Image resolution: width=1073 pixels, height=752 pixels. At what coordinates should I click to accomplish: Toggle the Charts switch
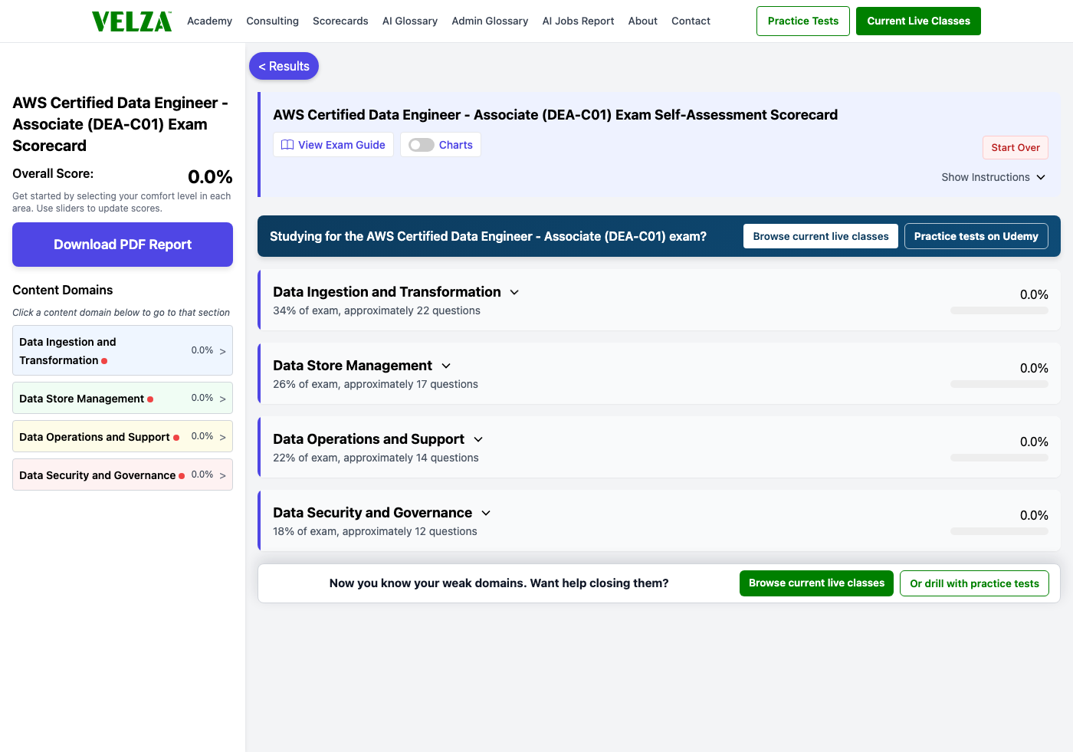(x=421, y=145)
